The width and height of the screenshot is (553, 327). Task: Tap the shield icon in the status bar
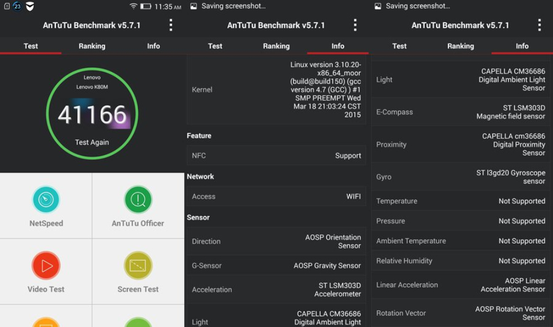pyautogui.click(x=30, y=6)
